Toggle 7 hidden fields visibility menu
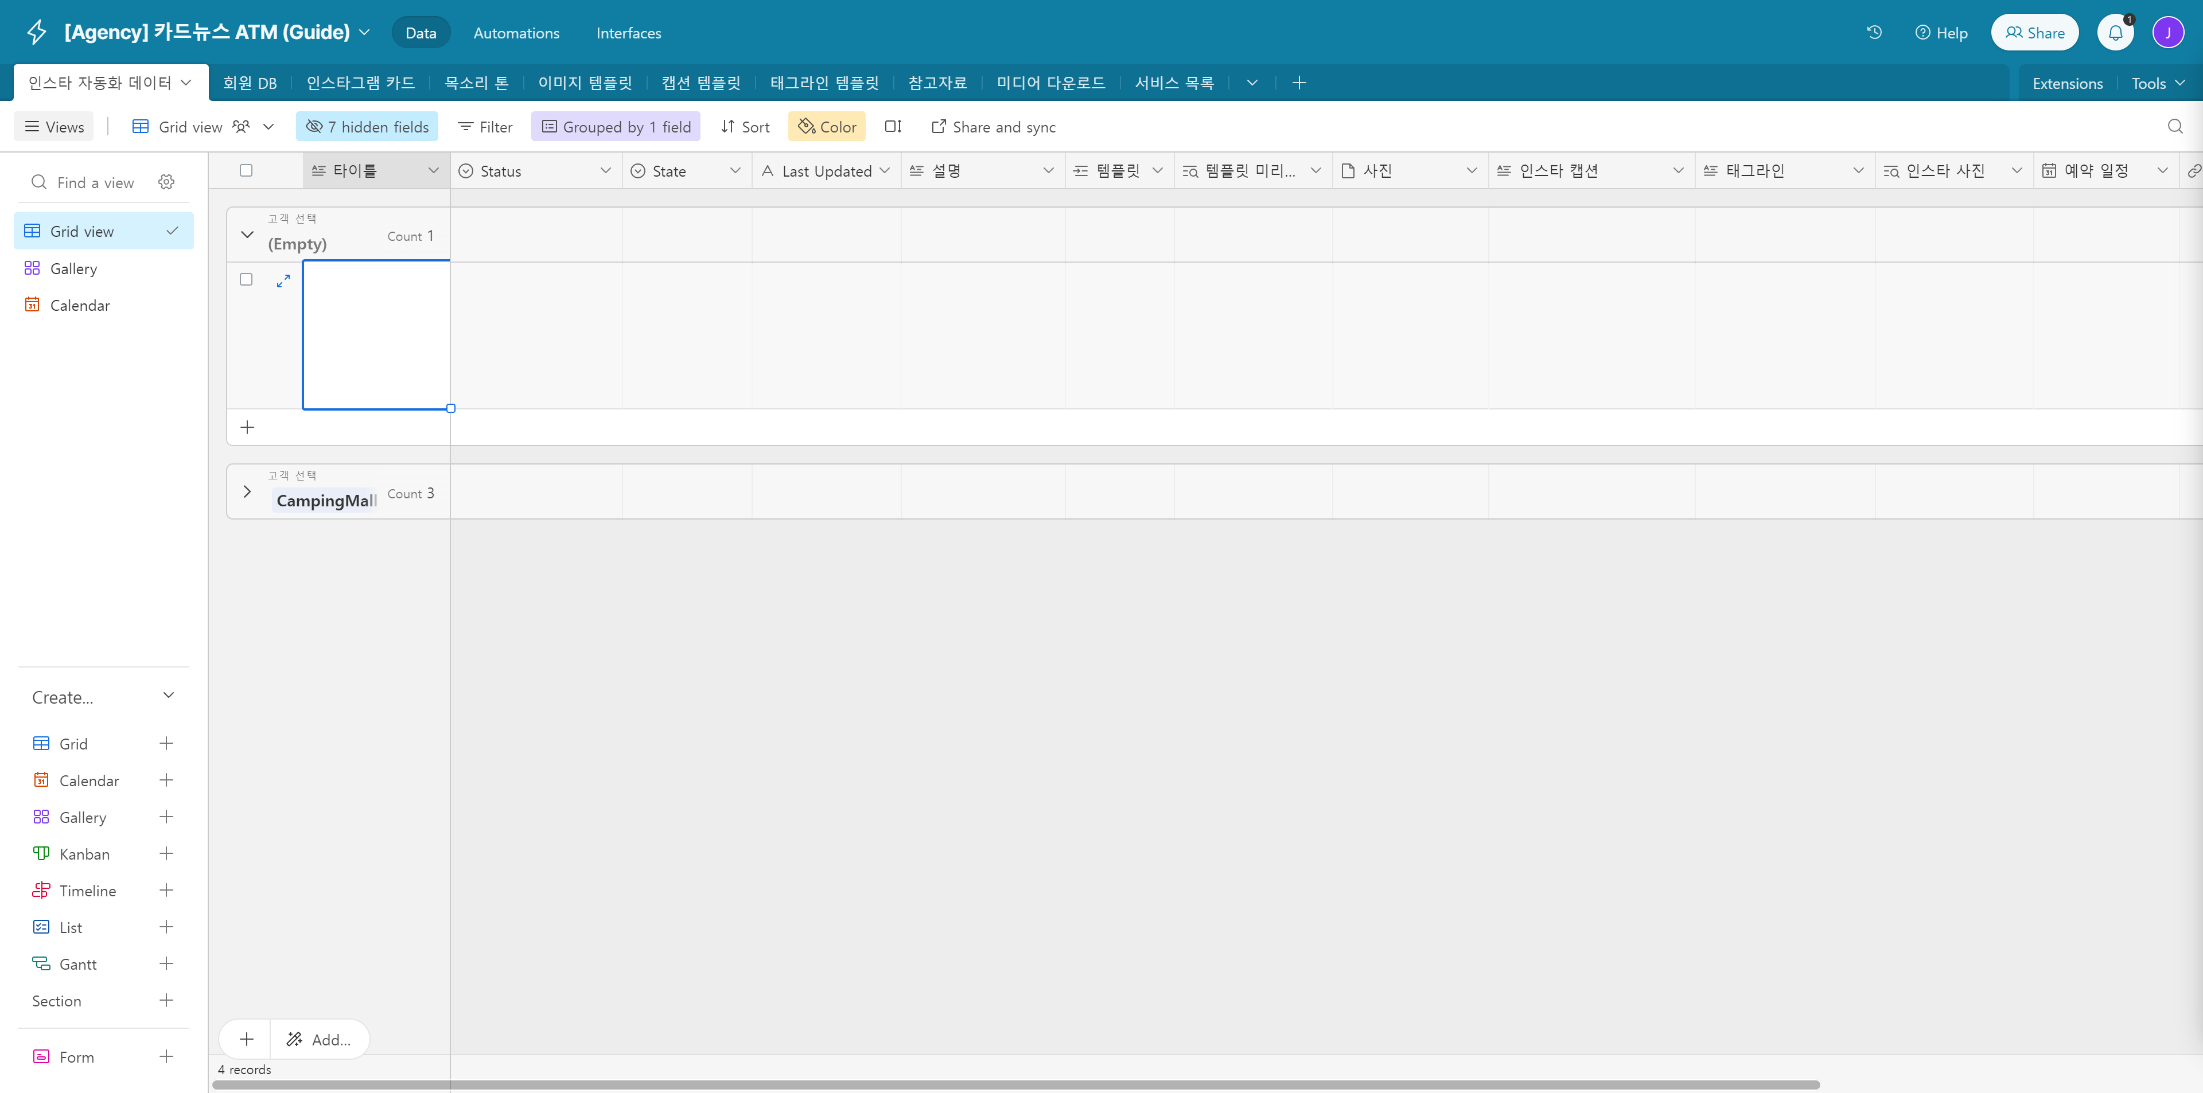This screenshot has height=1093, width=2203. point(367,127)
